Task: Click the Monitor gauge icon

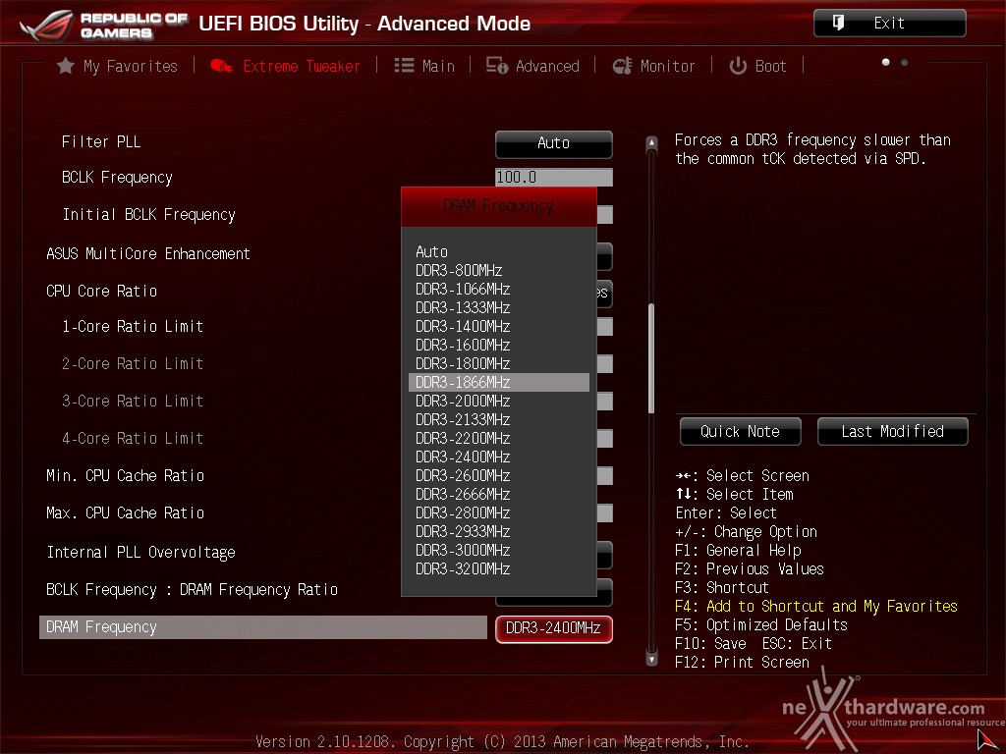Action: 622,66
